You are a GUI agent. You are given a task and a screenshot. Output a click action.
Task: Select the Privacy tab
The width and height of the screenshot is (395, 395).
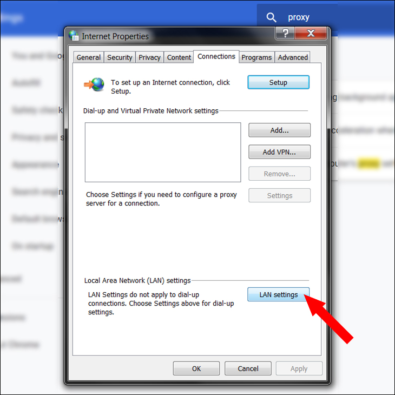[149, 57]
